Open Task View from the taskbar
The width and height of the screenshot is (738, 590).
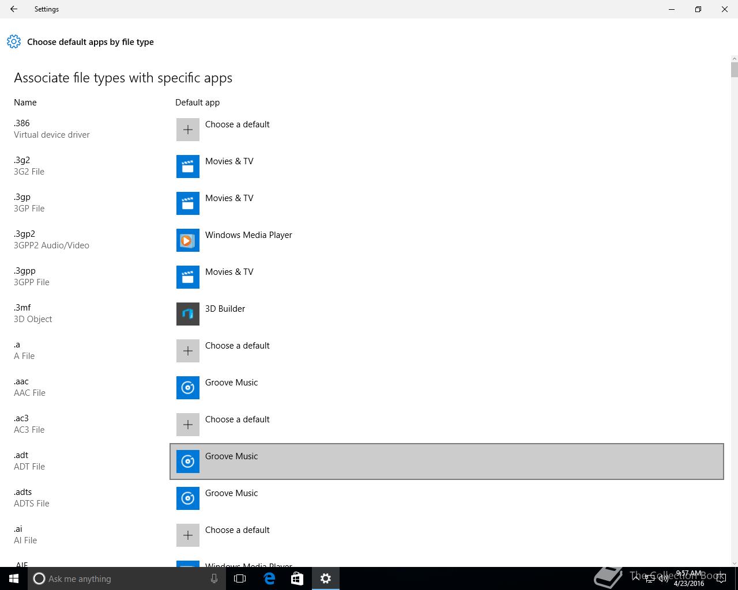coord(240,578)
